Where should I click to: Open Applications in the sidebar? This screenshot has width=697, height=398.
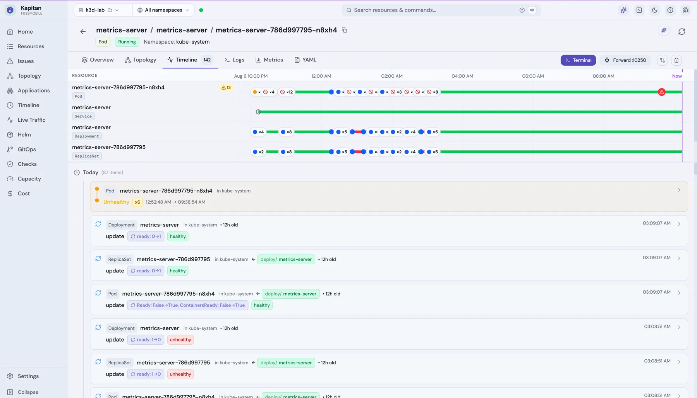pos(34,90)
